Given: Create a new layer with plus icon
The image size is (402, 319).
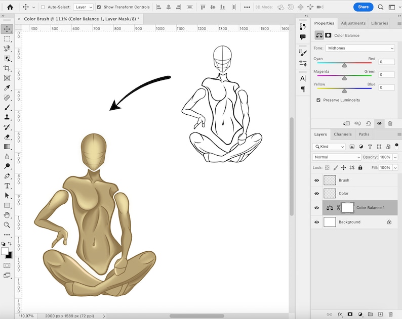Looking at the screenshot, I should coord(380,314).
